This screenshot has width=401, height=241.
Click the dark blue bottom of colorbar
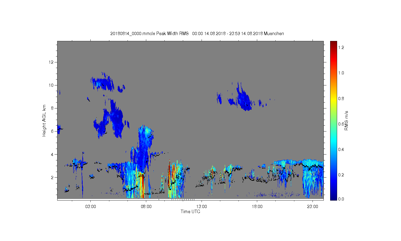point(333,197)
